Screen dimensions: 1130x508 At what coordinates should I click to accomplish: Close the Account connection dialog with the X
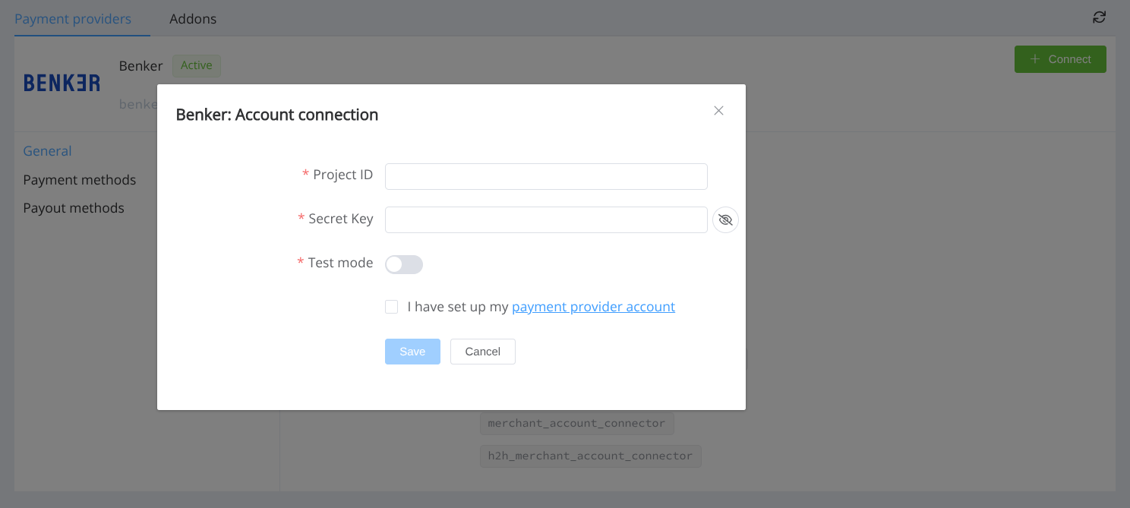[x=718, y=110]
